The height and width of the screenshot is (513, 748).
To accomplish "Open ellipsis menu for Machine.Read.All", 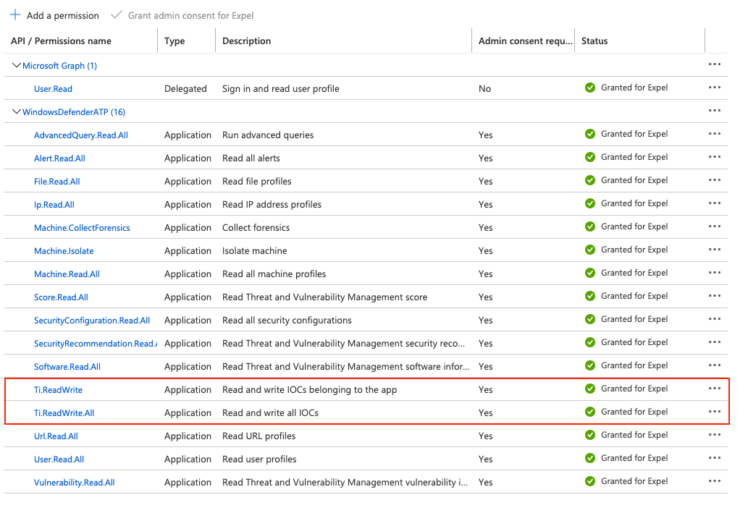I will click(x=714, y=273).
